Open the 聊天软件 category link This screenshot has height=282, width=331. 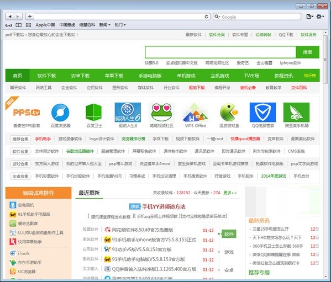[x=18, y=87]
